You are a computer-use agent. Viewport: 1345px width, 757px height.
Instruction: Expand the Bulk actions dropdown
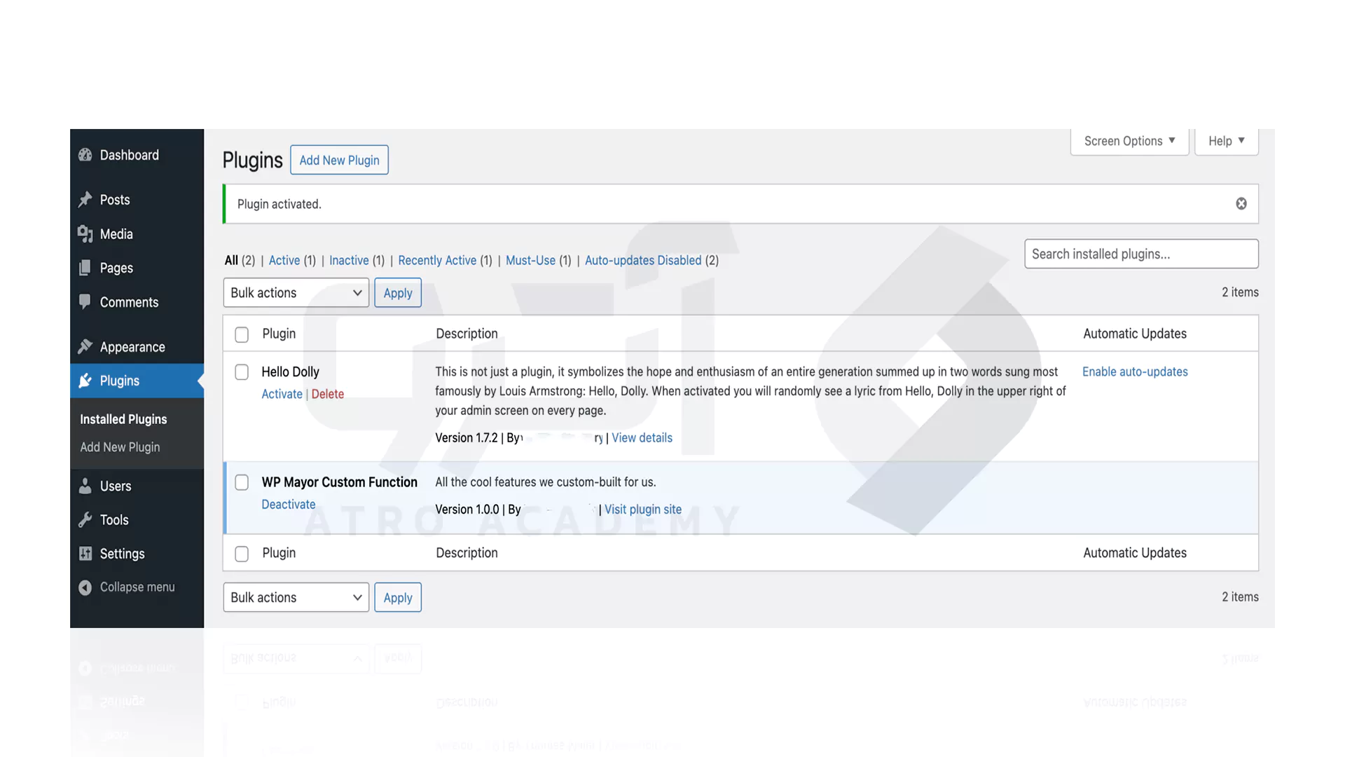pyautogui.click(x=296, y=292)
